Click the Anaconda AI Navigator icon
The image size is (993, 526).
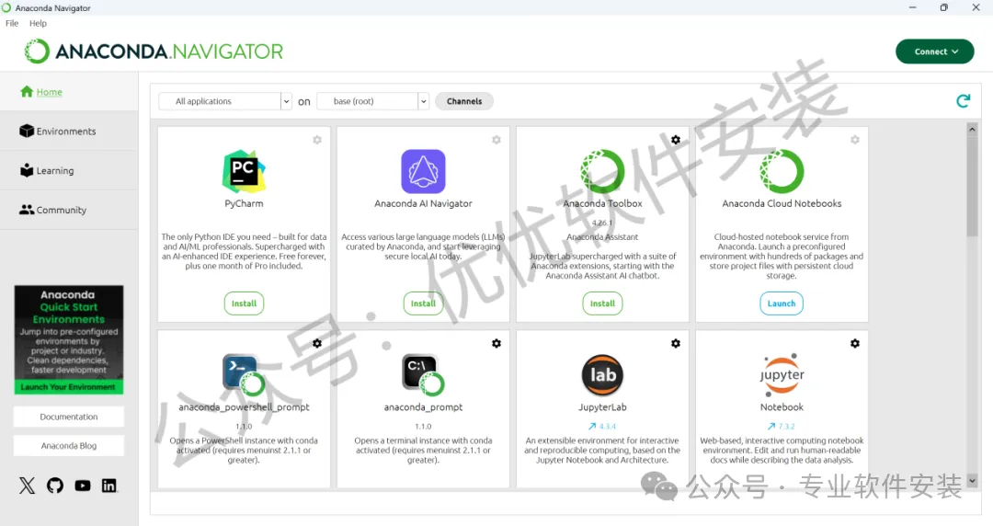coord(423,171)
